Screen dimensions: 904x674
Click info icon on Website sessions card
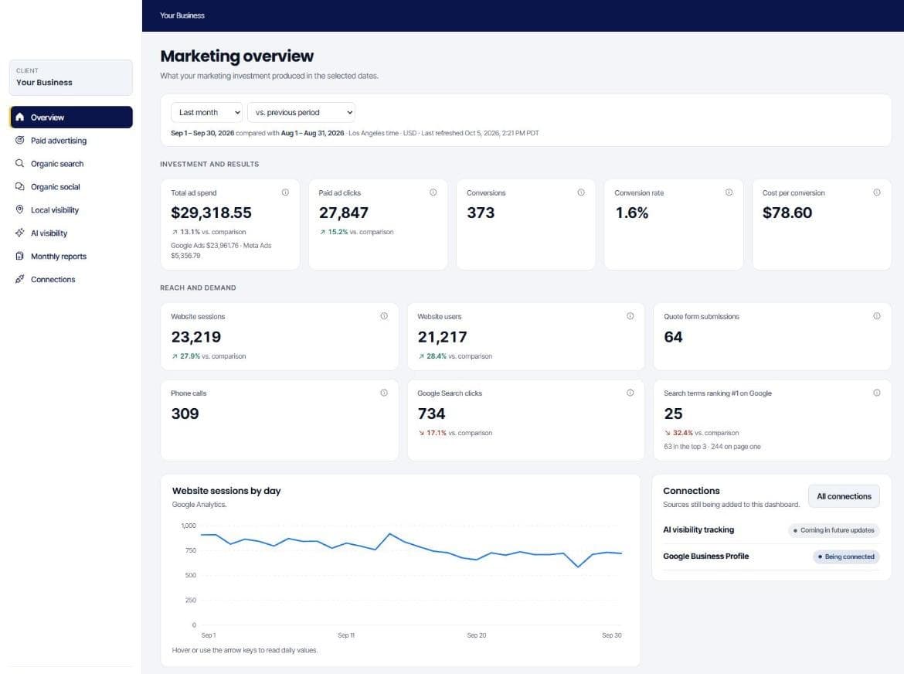click(x=384, y=316)
